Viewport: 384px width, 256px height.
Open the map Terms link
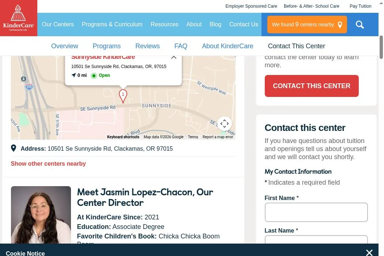(x=193, y=137)
